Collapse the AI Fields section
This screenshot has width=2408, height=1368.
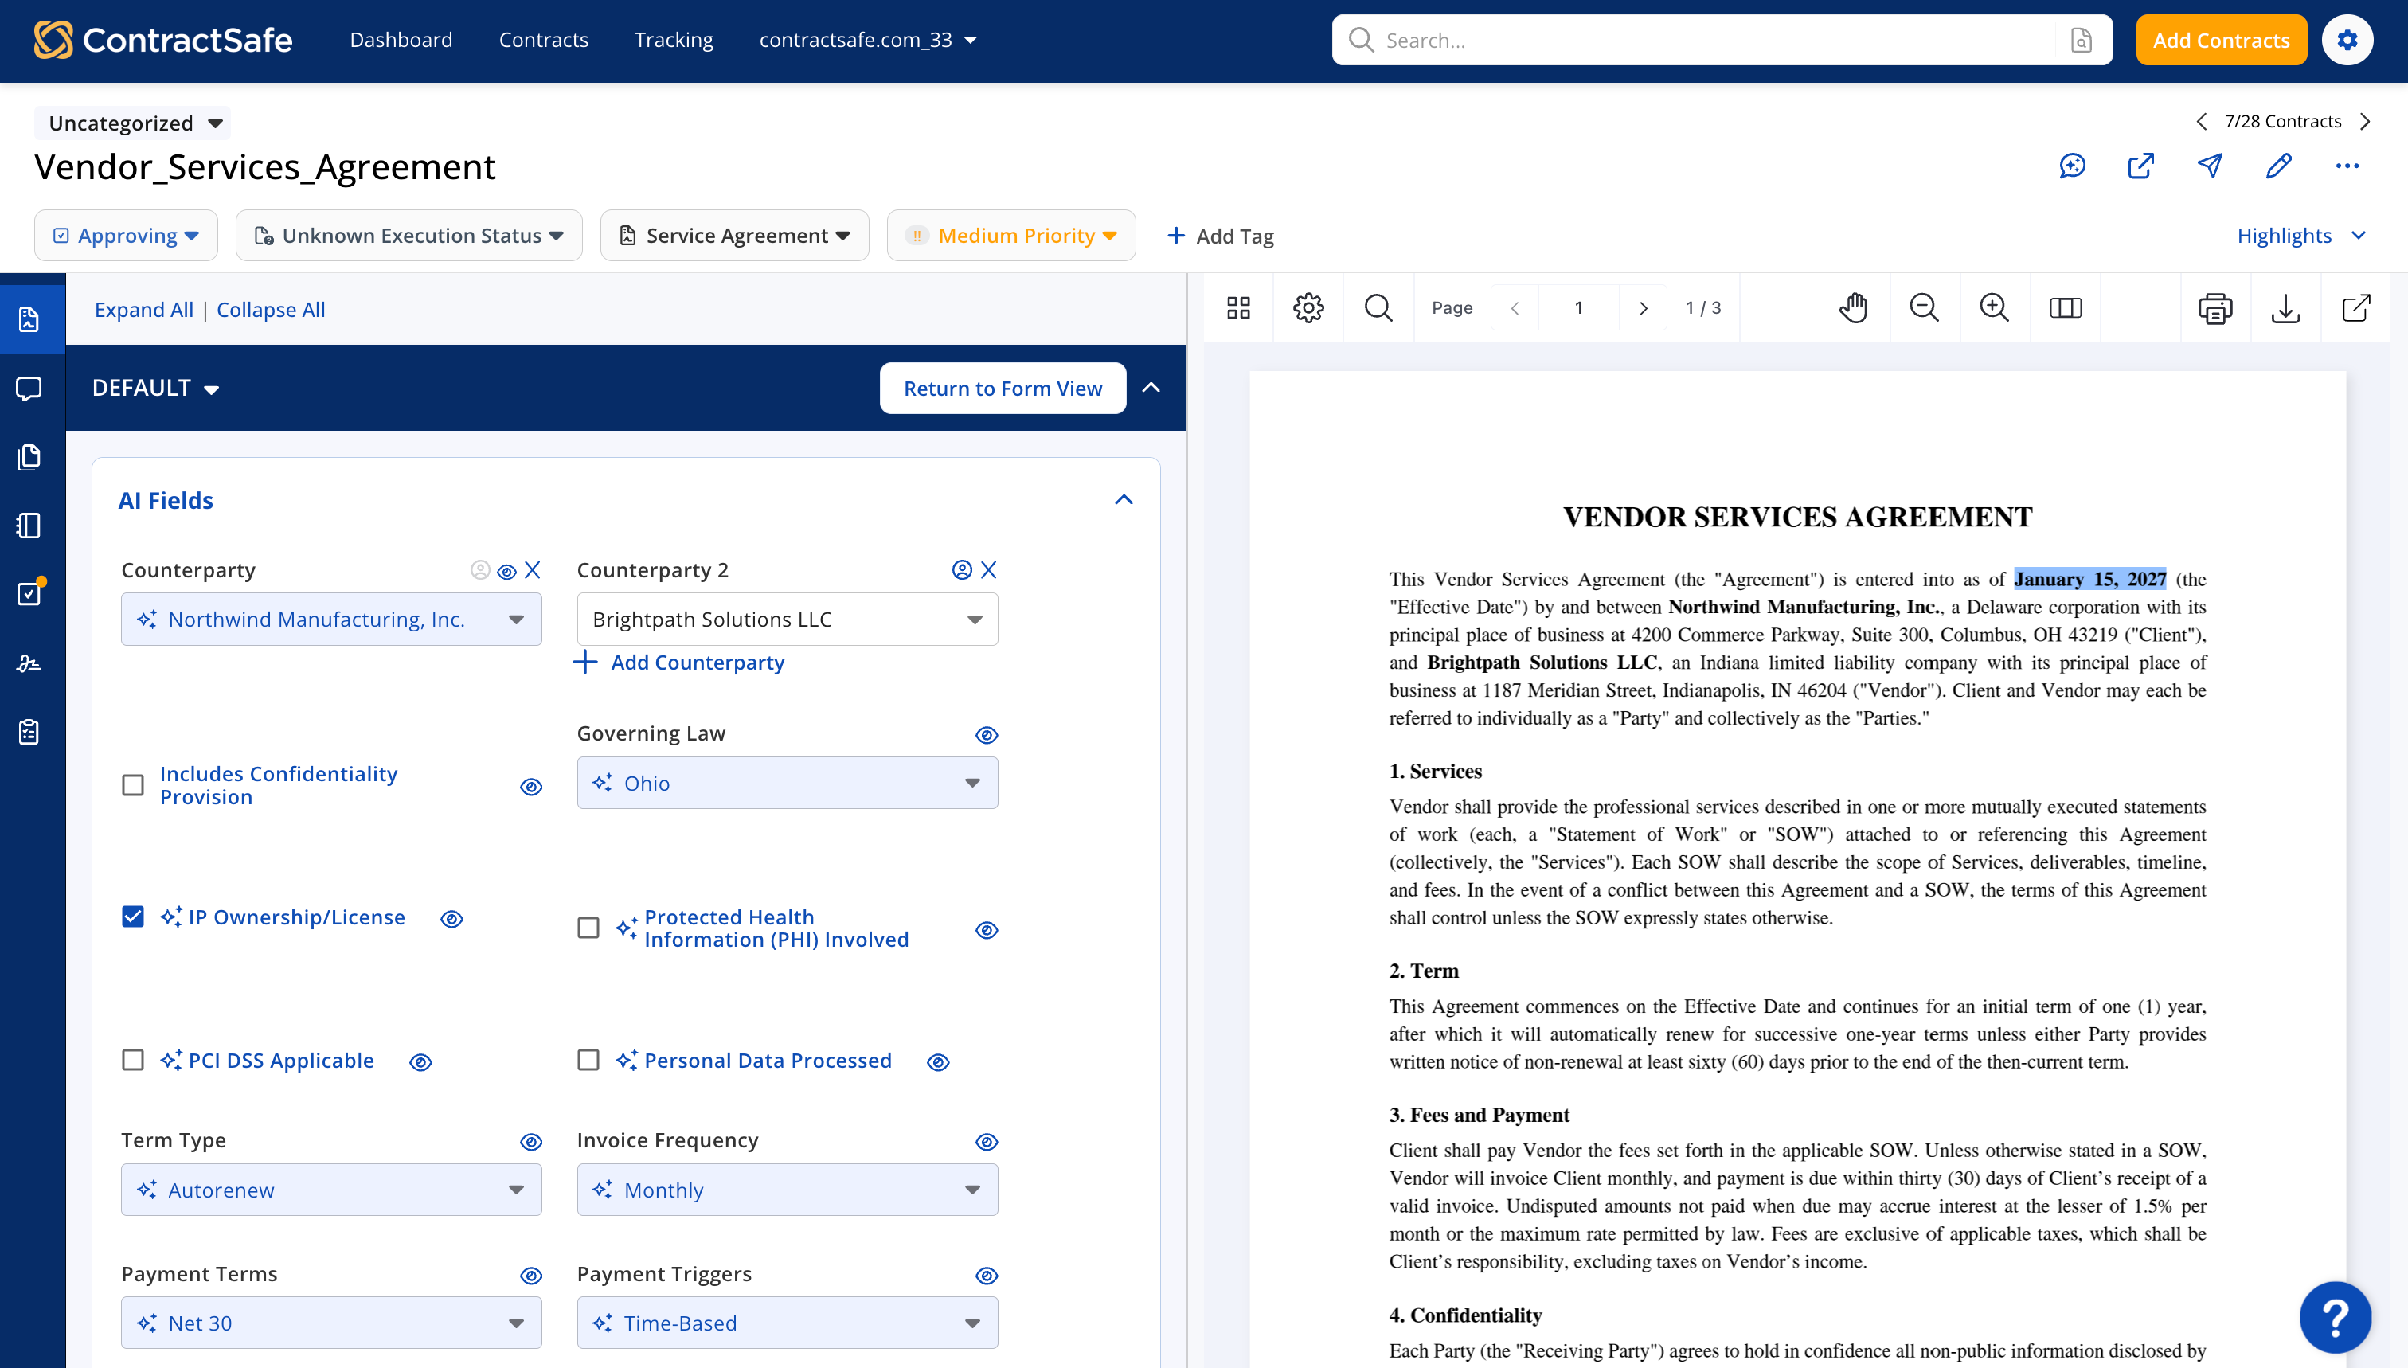coord(1124,500)
